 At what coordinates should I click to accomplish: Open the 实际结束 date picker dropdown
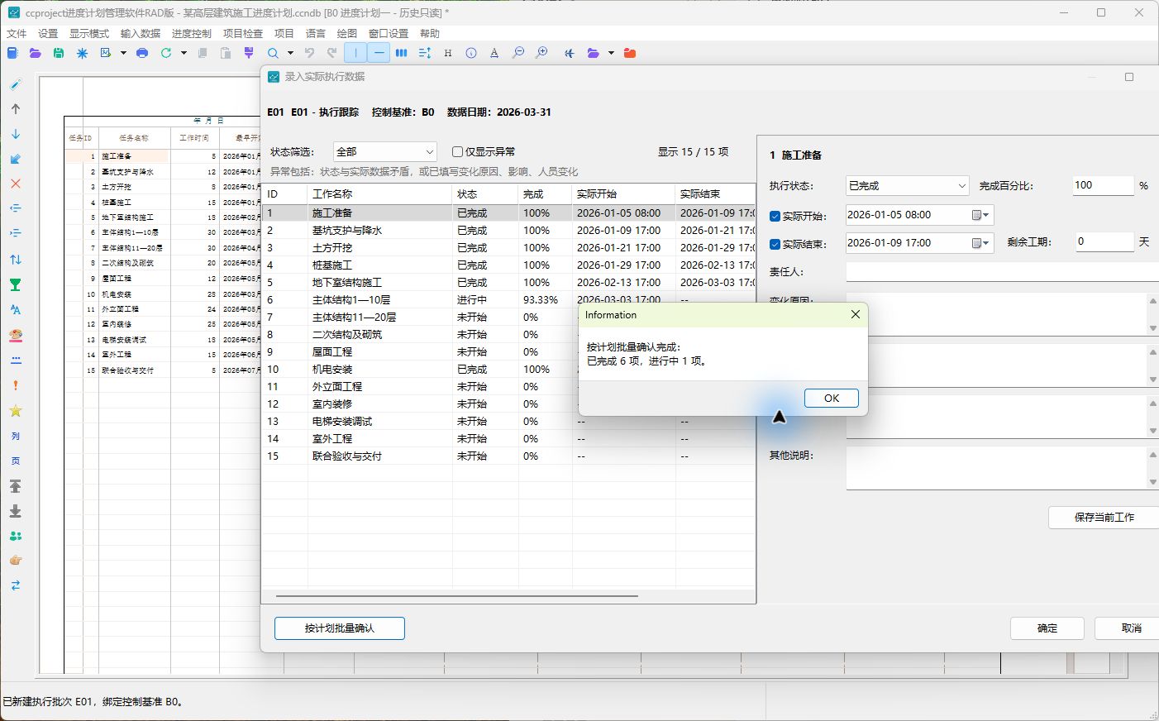(x=981, y=243)
